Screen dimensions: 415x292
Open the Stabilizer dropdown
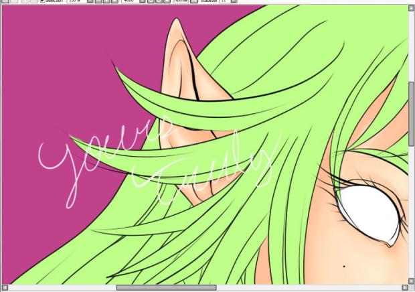coord(234,1)
